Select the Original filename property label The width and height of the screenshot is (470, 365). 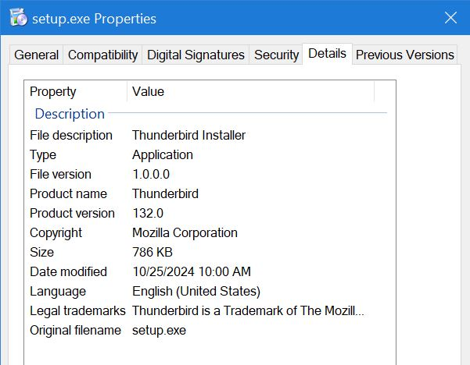[76, 331]
